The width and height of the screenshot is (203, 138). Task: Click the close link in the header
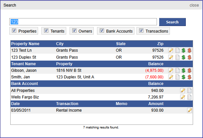194,5
